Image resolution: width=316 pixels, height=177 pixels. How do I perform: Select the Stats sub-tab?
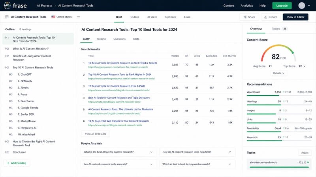point(136,39)
